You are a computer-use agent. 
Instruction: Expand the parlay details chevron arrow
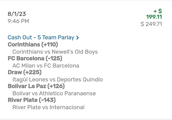pyautogui.click(x=78, y=38)
